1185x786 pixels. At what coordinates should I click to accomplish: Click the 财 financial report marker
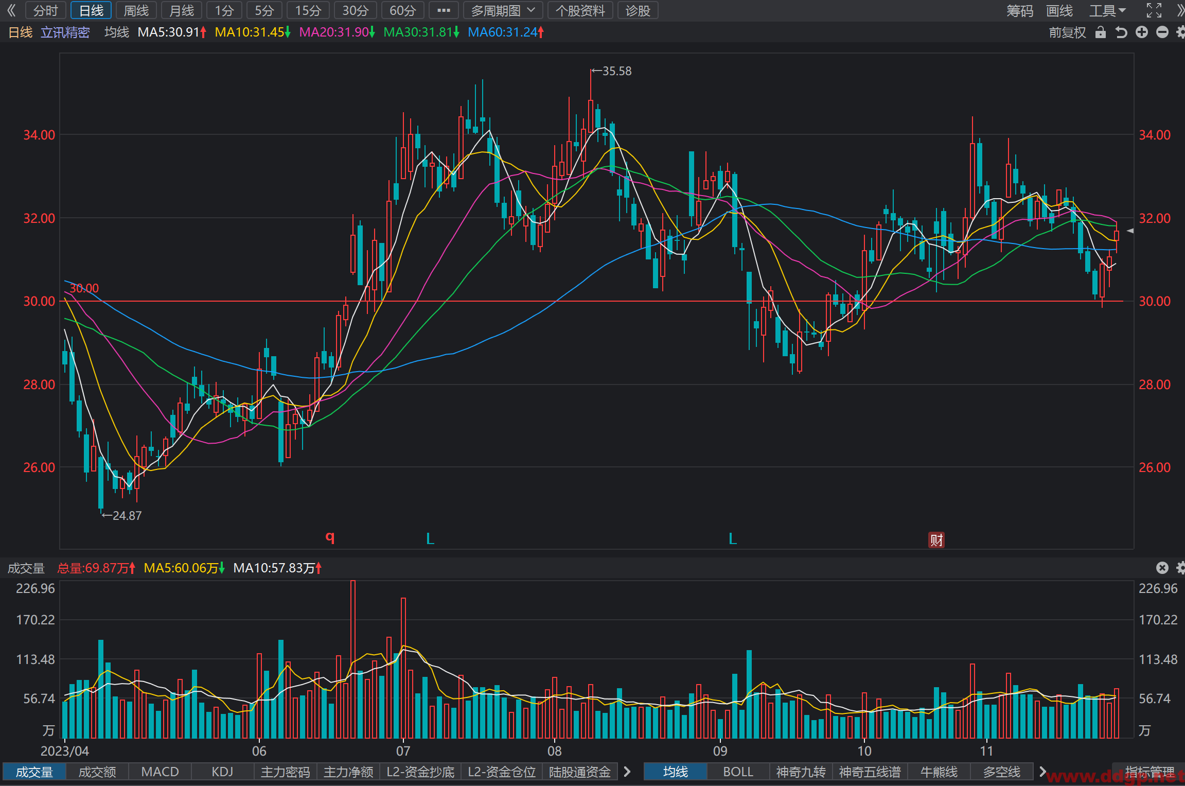coord(936,540)
